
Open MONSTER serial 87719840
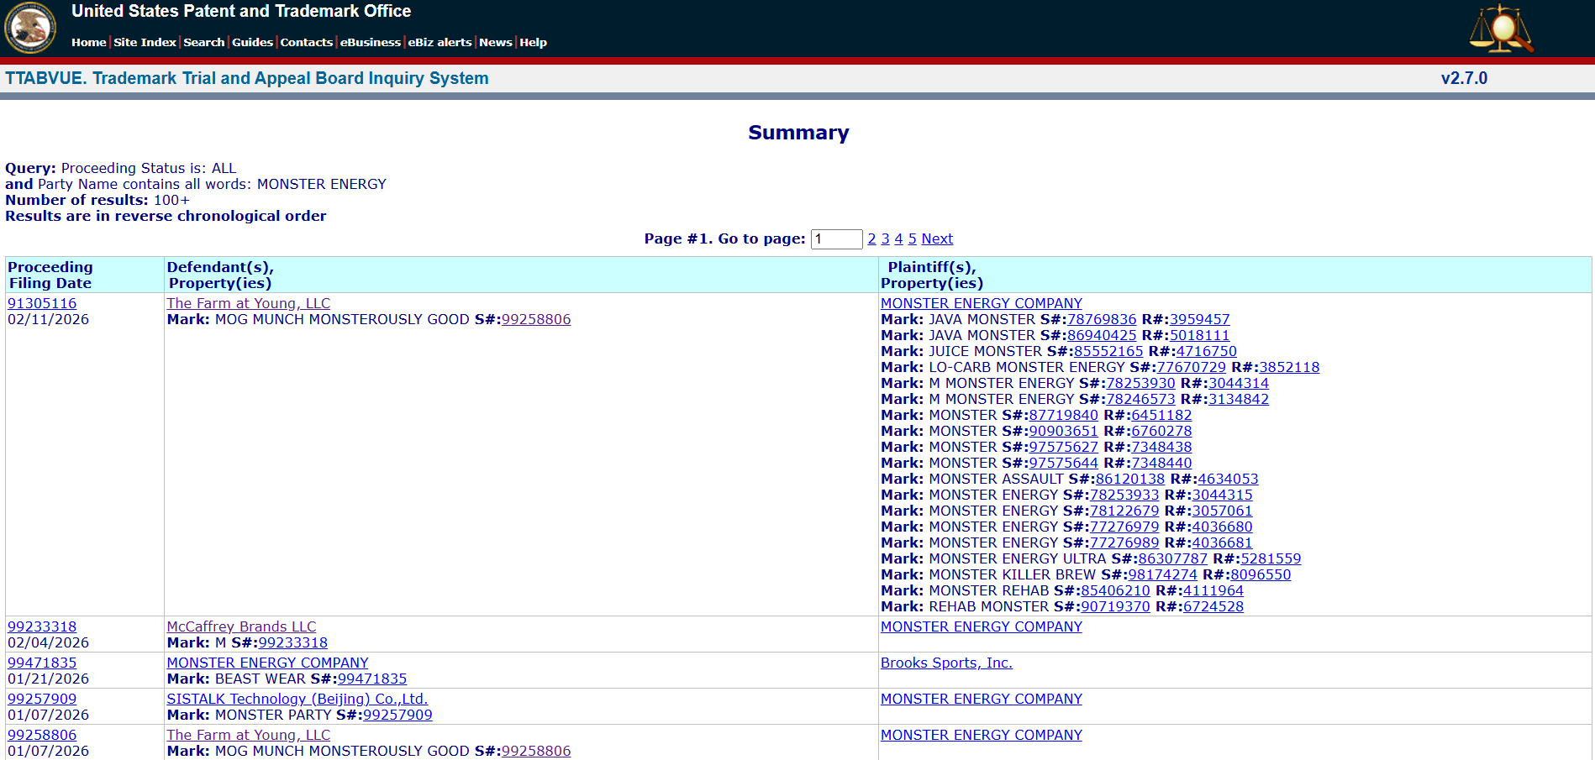pos(1064,415)
